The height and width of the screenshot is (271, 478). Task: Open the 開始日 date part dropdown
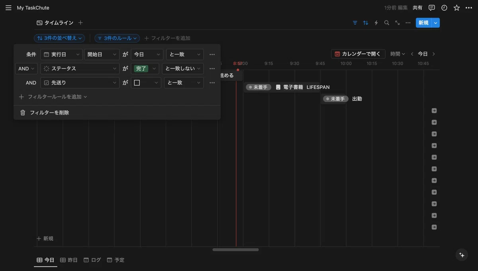point(102,54)
